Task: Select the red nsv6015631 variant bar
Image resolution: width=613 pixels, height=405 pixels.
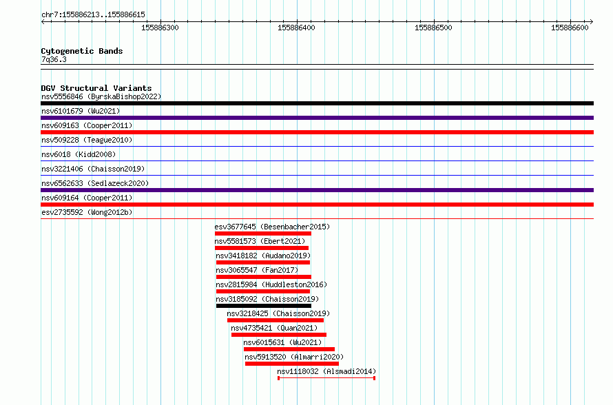Action: (289, 349)
